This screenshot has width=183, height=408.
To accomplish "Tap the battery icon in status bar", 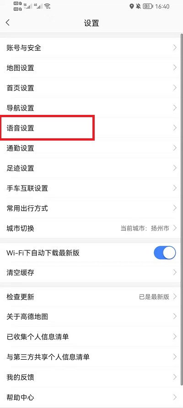I will [148, 6].
